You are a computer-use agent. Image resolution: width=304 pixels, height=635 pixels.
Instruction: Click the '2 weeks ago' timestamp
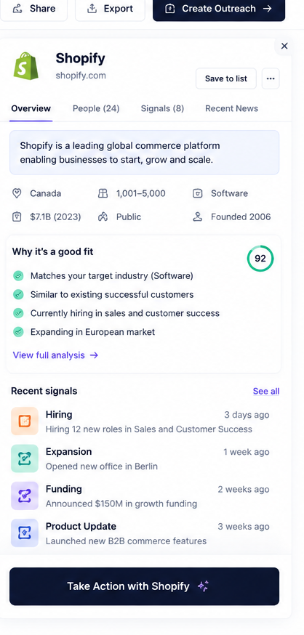click(x=243, y=489)
